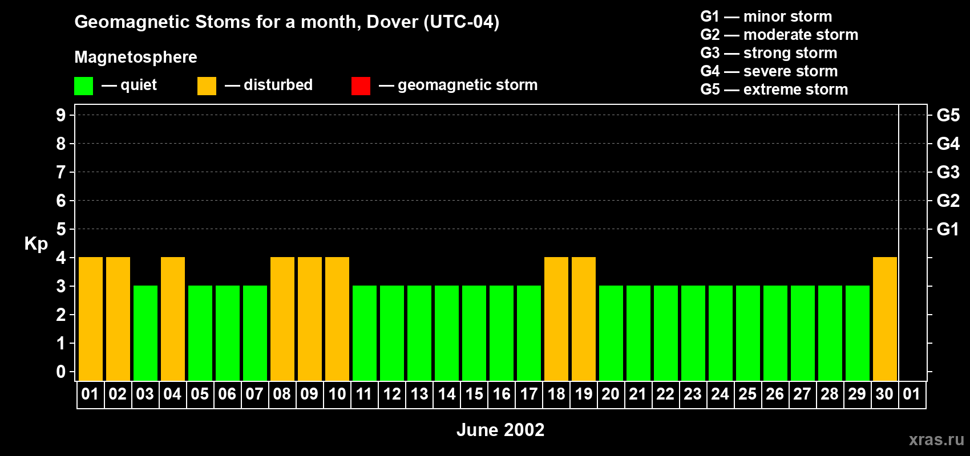Screen dimensions: 970x456
Task: Click the "geomagnetic storm" legend label
Action: click(x=468, y=85)
